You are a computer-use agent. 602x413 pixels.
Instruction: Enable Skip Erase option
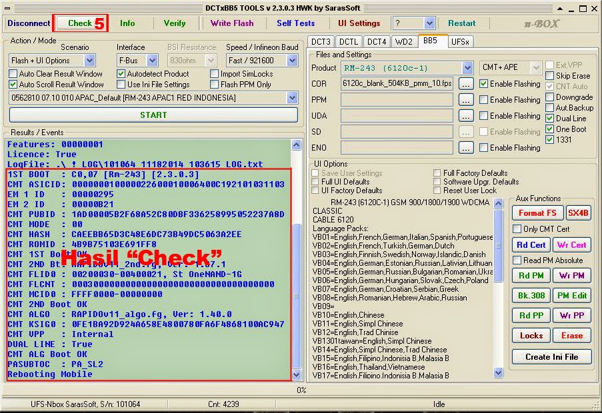pyautogui.click(x=550, y=75)
